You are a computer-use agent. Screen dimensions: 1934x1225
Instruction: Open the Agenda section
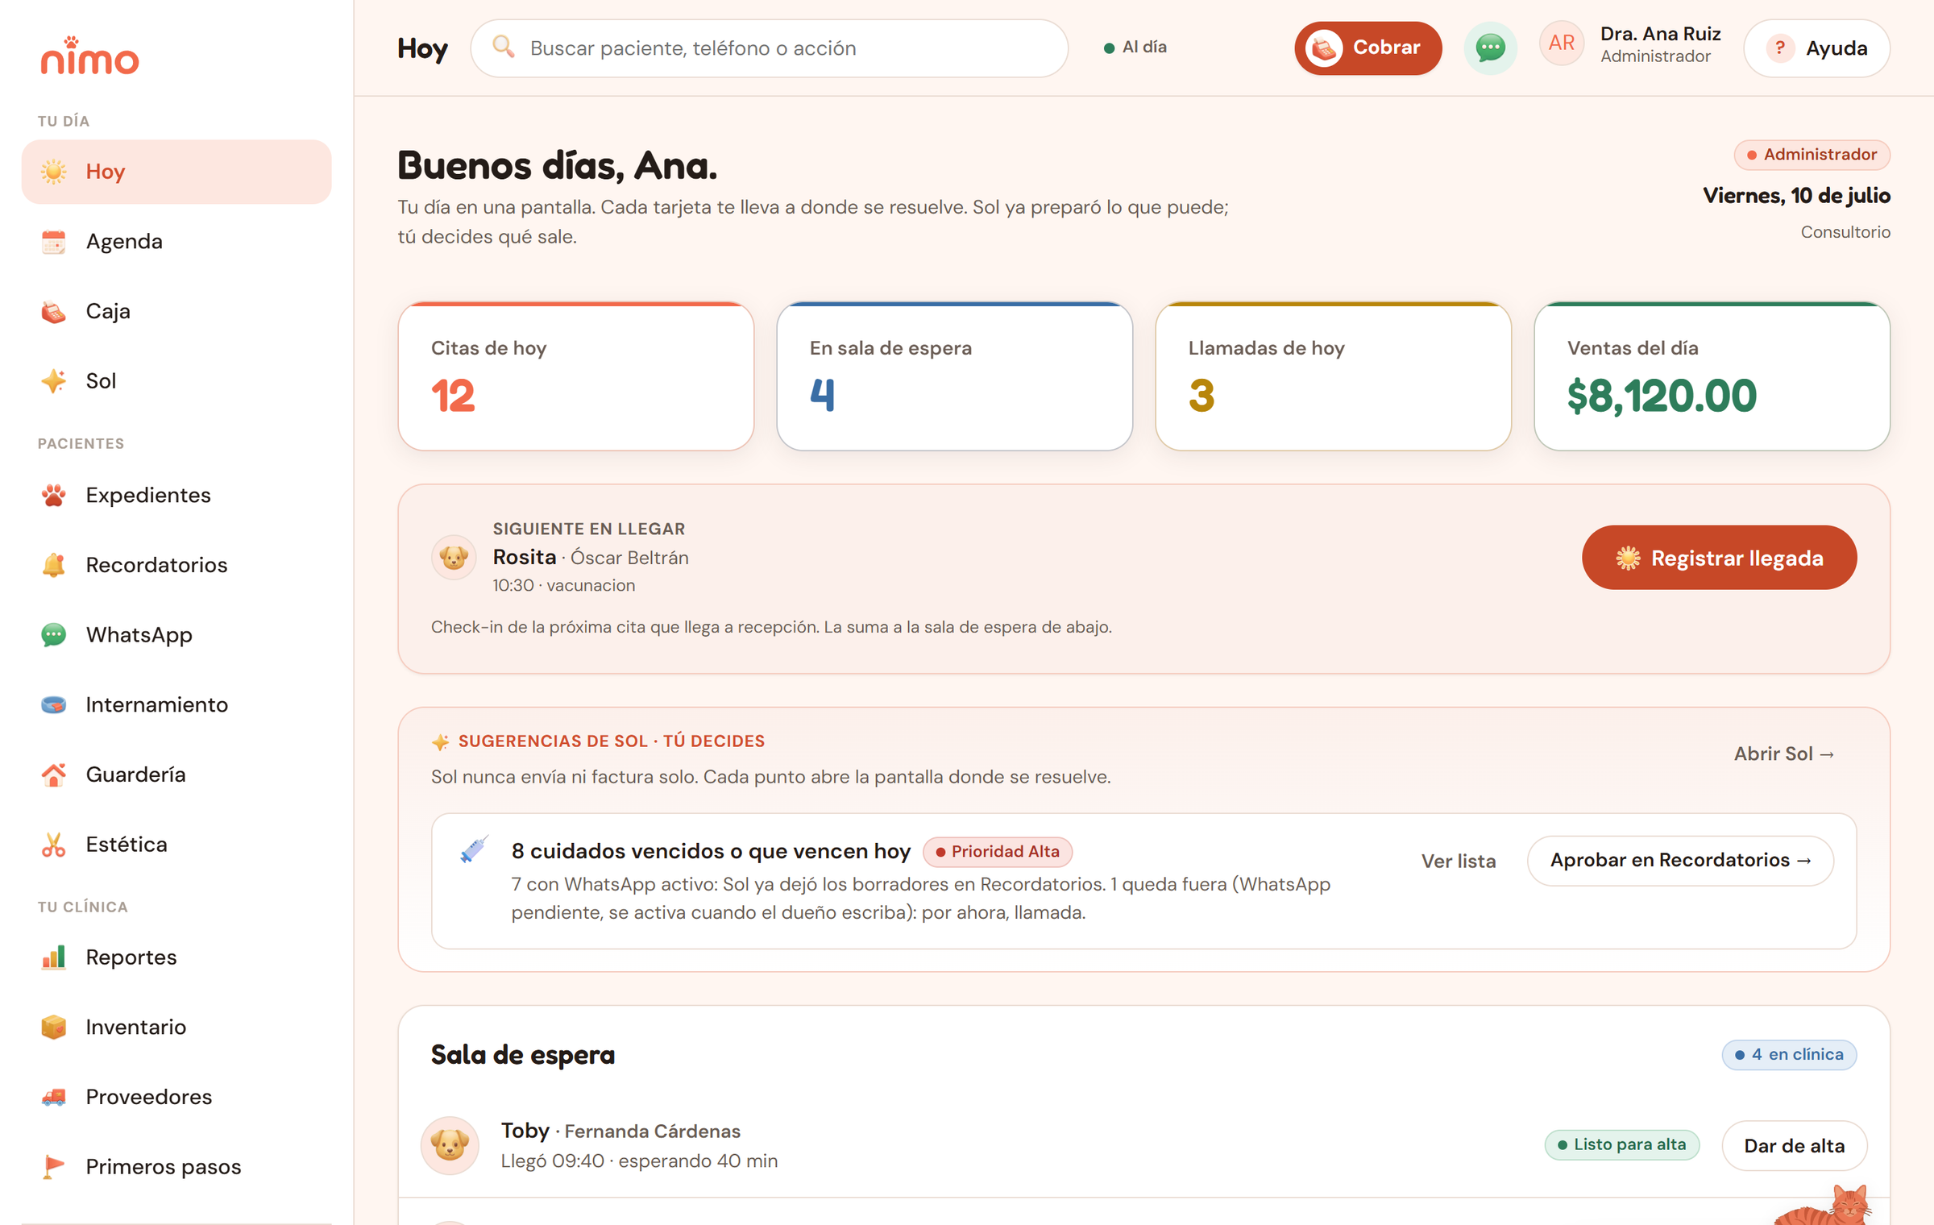tap(176, 242)
